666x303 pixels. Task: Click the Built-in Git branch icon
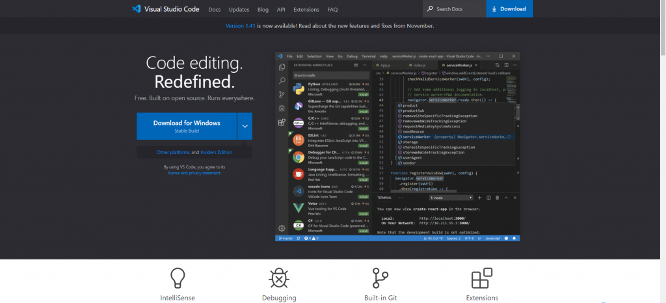(380, 278)
